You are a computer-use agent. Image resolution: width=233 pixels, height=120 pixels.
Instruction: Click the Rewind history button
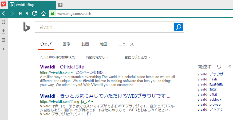(20, 14)
